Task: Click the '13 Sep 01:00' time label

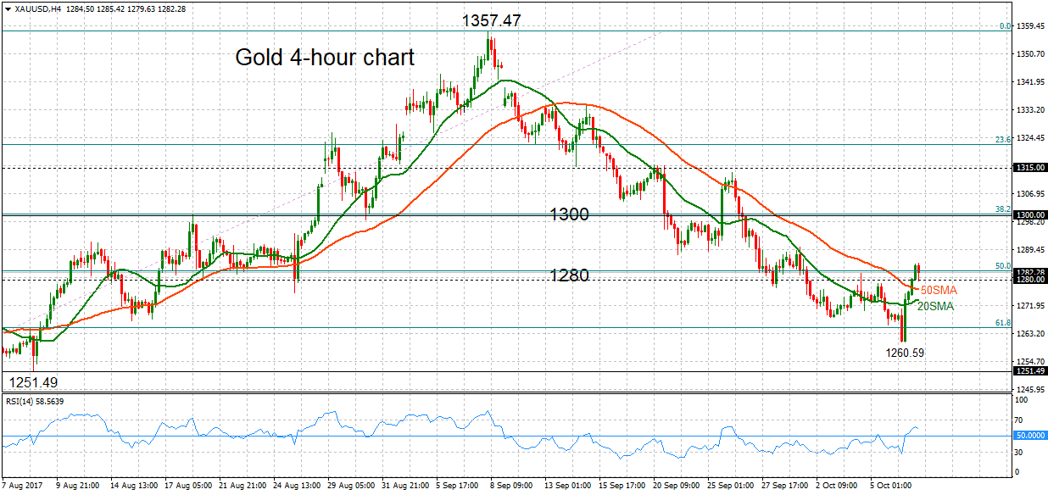Action: (x=569, y=487)
